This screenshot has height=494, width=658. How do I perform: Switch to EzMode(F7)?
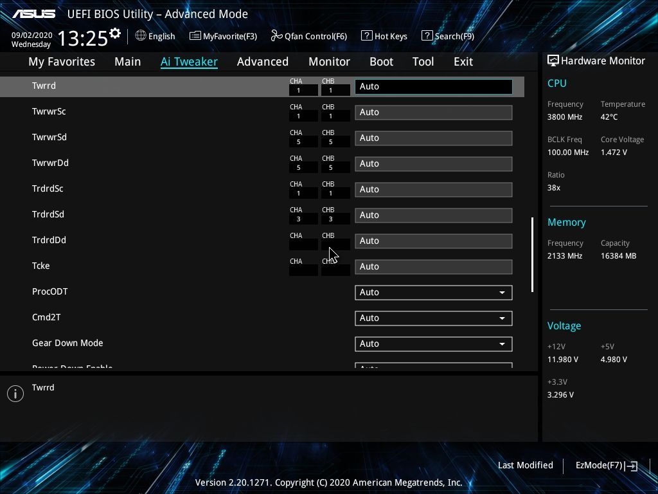coord(599,466)
